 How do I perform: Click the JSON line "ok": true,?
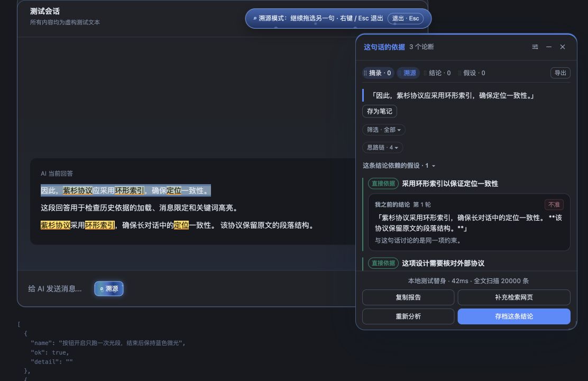click(50, 352)
